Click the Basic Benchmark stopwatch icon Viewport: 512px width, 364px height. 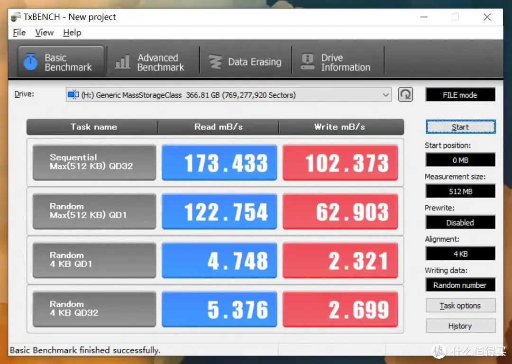point(30,62)
